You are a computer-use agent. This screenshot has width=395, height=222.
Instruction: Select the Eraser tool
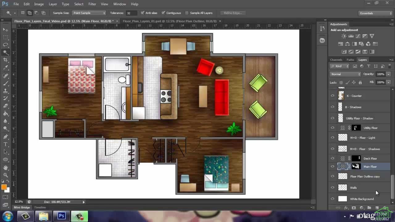pos(6,106)
